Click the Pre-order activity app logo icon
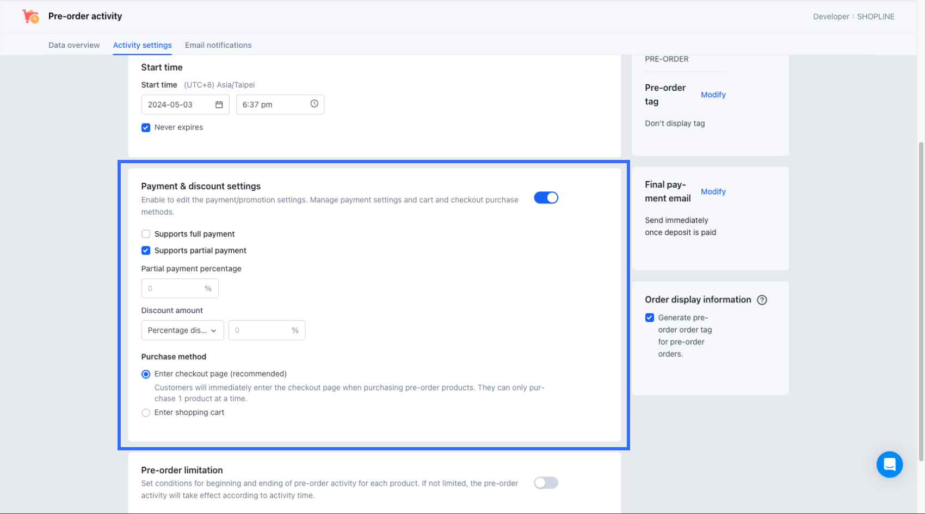The height and width of the screenshot is (514, 925). pyautogui.click(x=30, y=16)
